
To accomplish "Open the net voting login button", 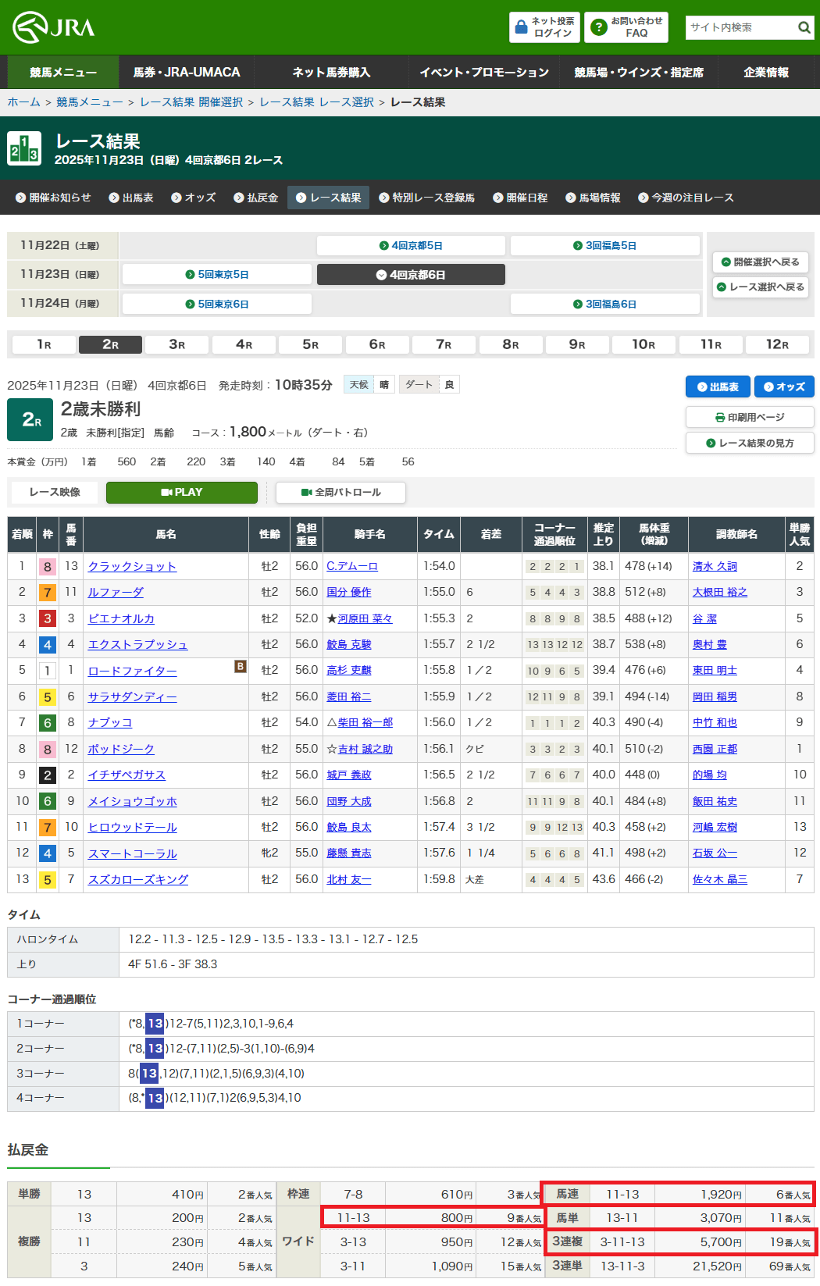I will coord(544,27).
